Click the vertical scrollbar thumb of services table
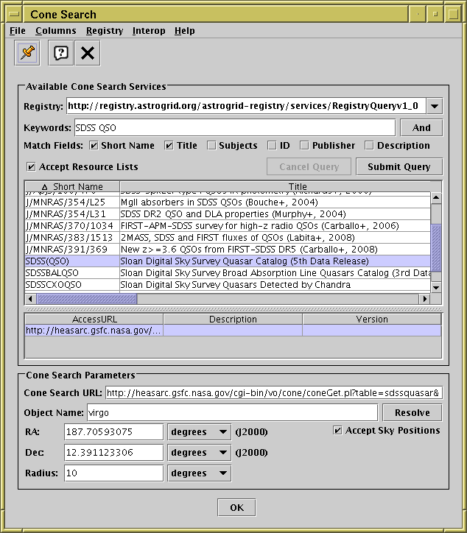Screen dimensions: 467x533 (436, 248)
